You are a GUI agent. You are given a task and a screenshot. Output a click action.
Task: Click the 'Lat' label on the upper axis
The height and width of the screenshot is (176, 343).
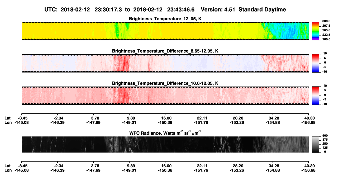click(x=8, y=118)
